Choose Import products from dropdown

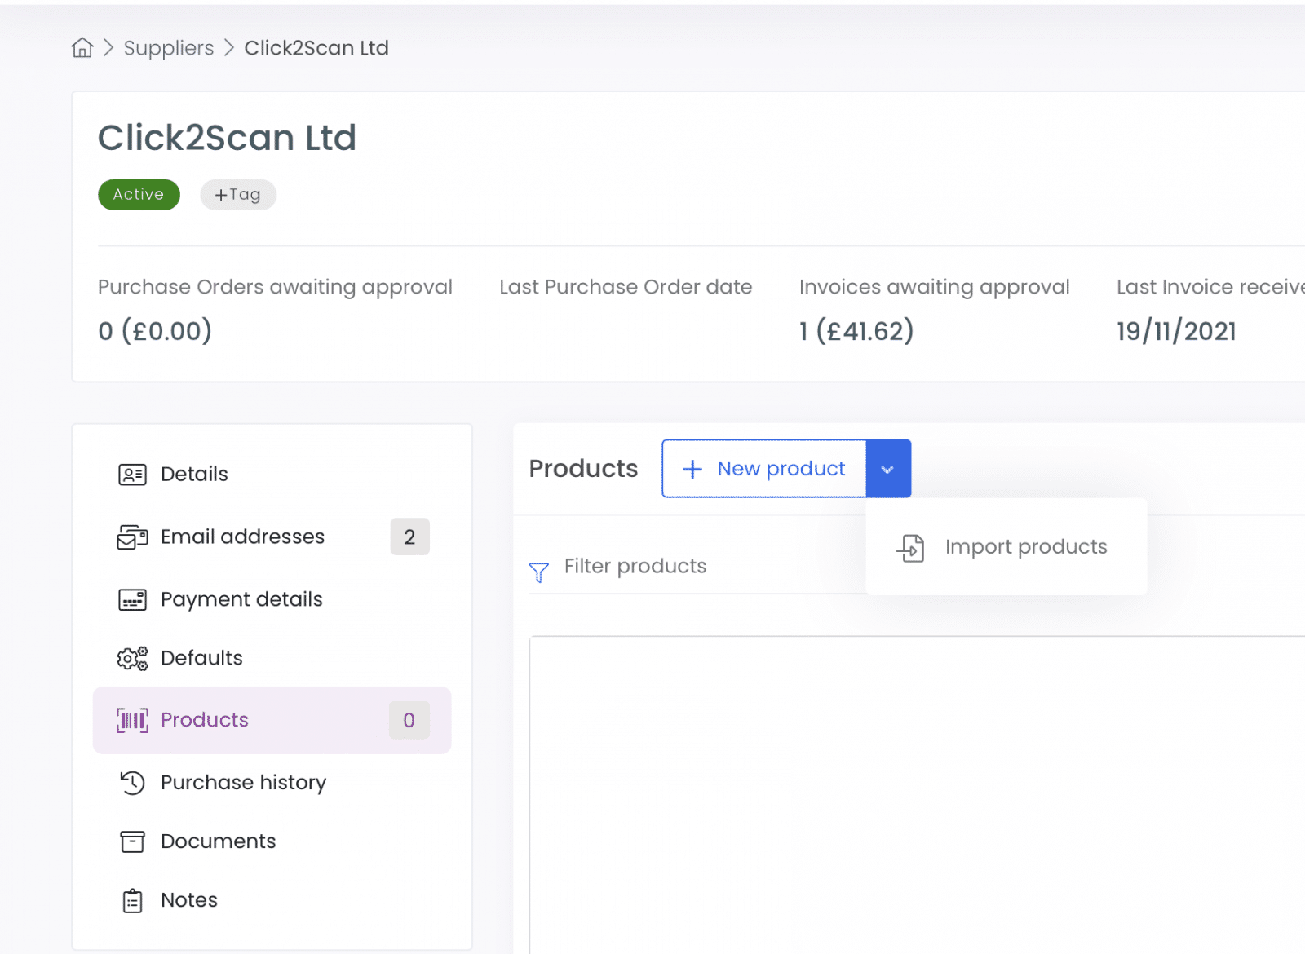pos(1006,547)
